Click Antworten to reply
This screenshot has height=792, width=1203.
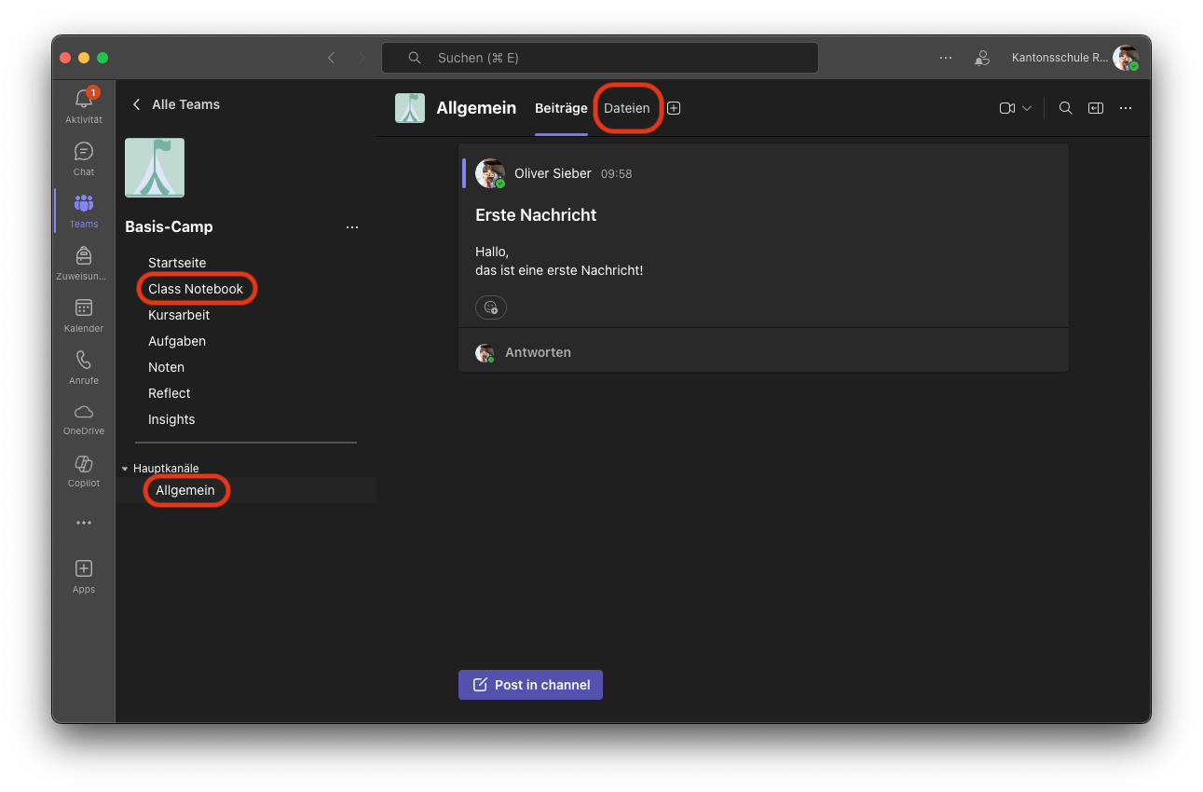tap(538, 352)
